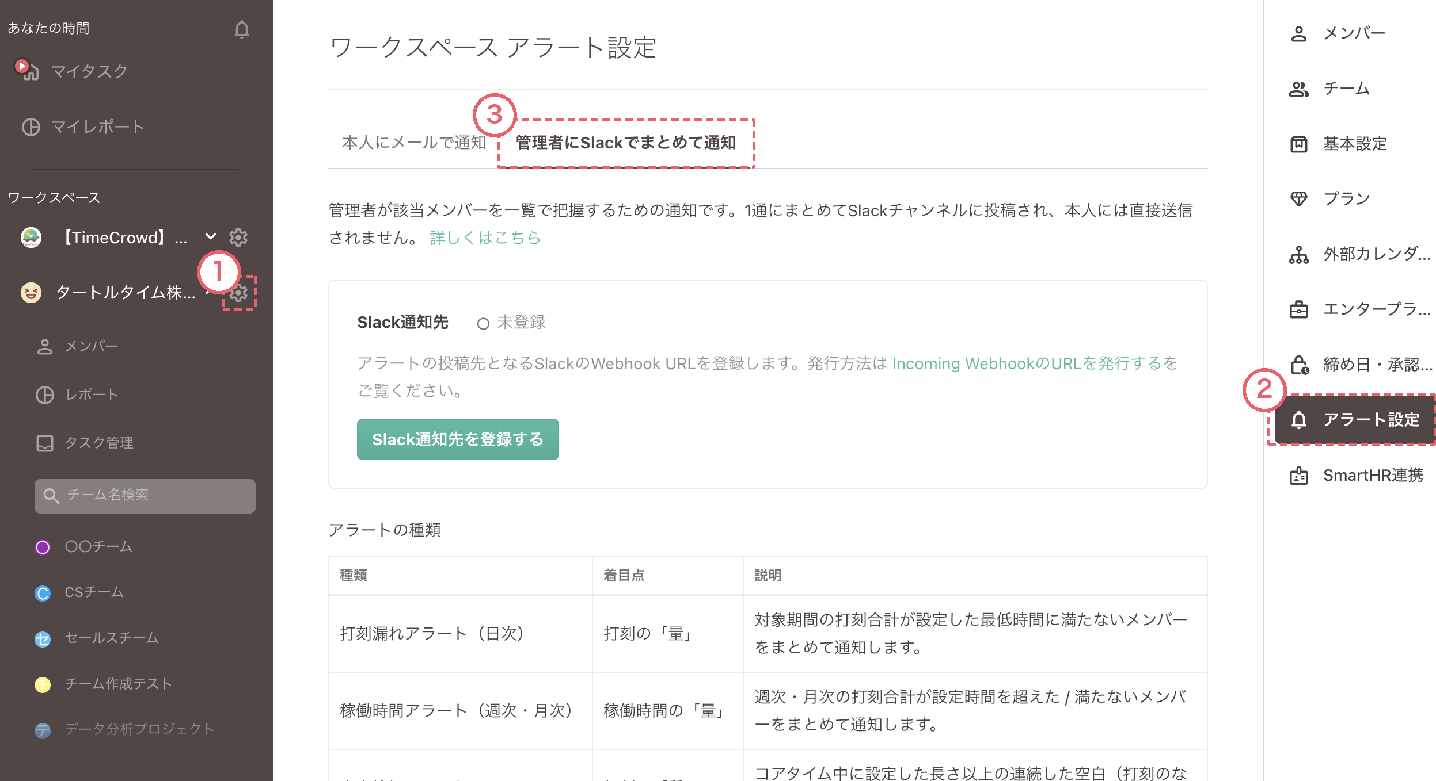Focus the チーム名検索 search field

click(x=145, y=496)
